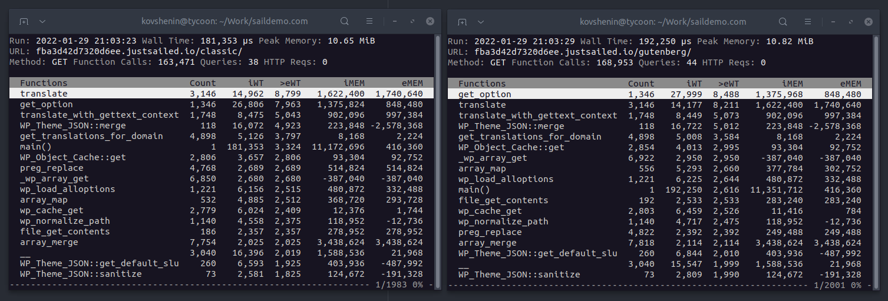Expand new-tab dropdown arrow in right terminal
Viewport: 888px width, 301px height.
point(481,21)
